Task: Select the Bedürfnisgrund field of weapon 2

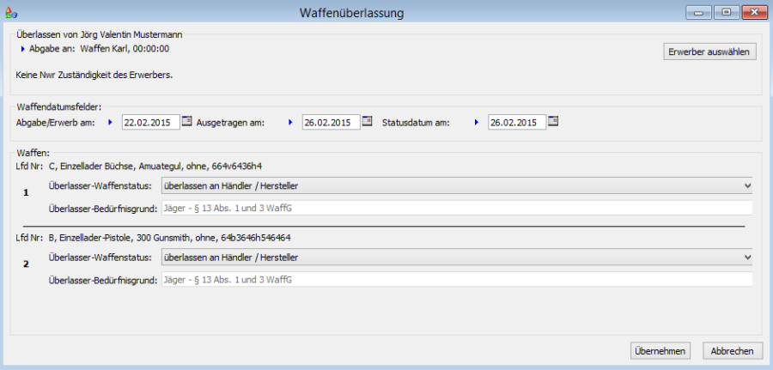Action: 455,279
